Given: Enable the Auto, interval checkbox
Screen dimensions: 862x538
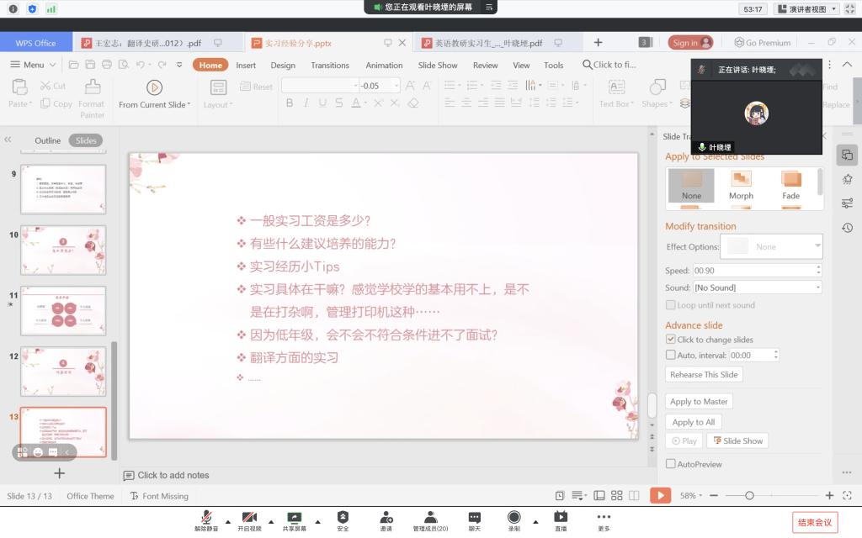Looking at the screenshot, I should coord(671,356).
